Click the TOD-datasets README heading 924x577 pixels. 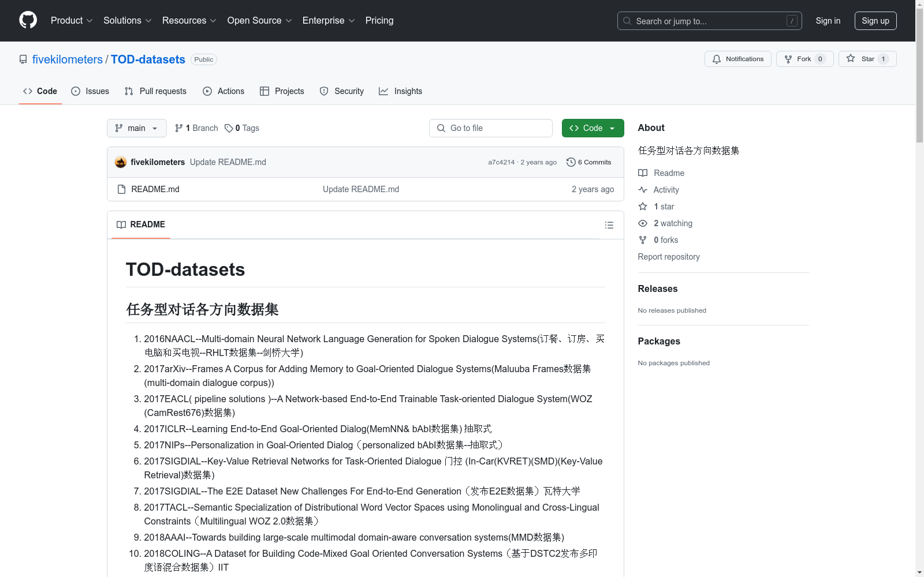click(x=185, y=269)
